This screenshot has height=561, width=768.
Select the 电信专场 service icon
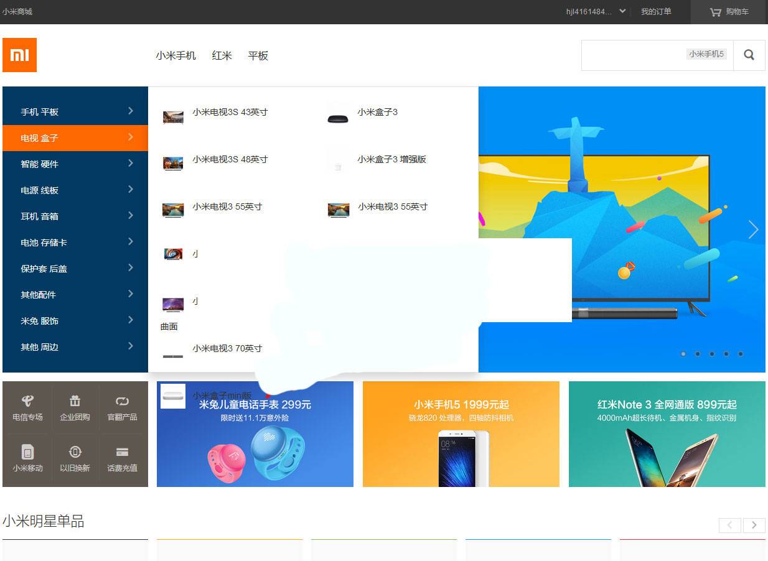point(27,407)
